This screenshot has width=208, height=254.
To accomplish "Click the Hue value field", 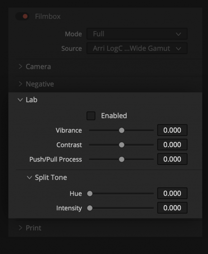I will (x=172, y=194).
